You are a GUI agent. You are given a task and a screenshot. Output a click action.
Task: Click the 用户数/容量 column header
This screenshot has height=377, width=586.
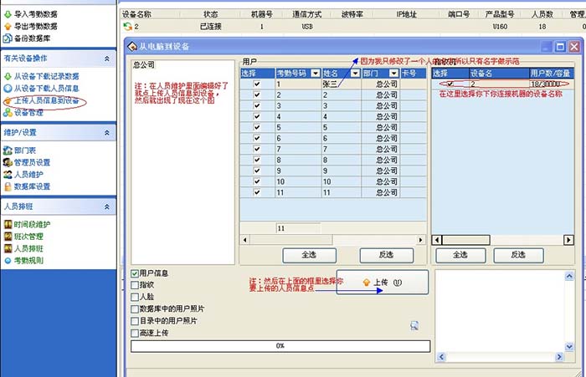tap(552, 74)
